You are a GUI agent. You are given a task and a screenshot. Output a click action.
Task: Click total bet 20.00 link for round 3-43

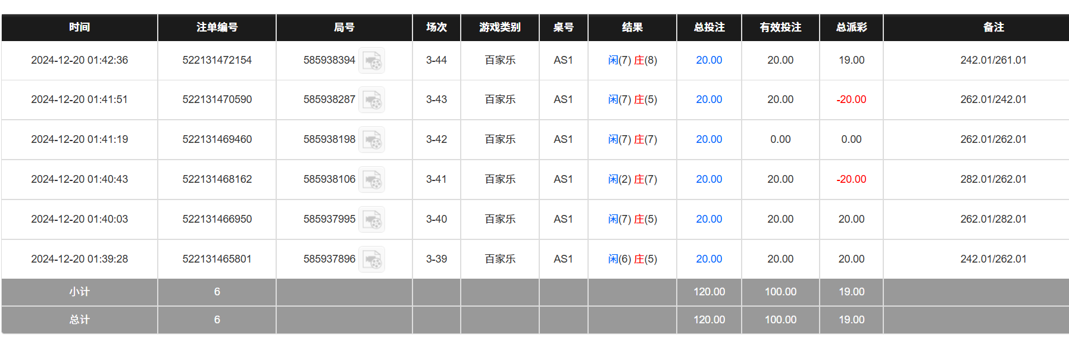pyautogui.click(x=709, y=99)
